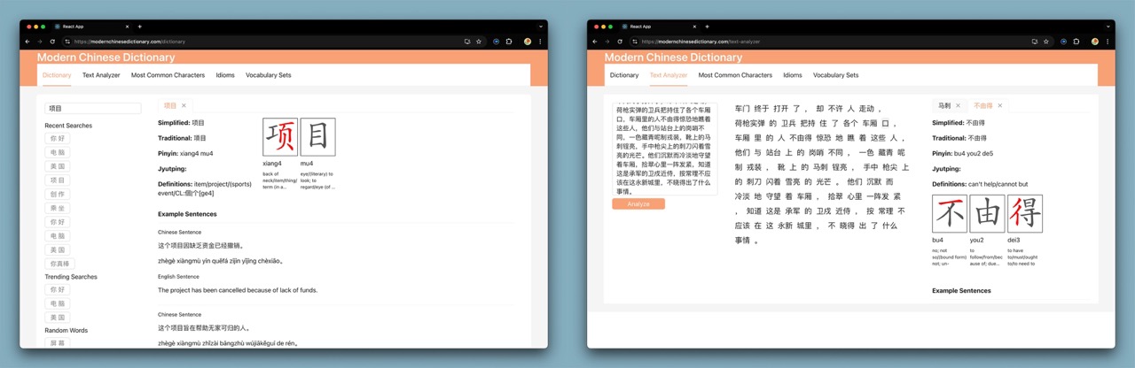Click recent search 你真棒 in Dictionary window
Screen dimensions: 1135x368
(x=60, y=264)
